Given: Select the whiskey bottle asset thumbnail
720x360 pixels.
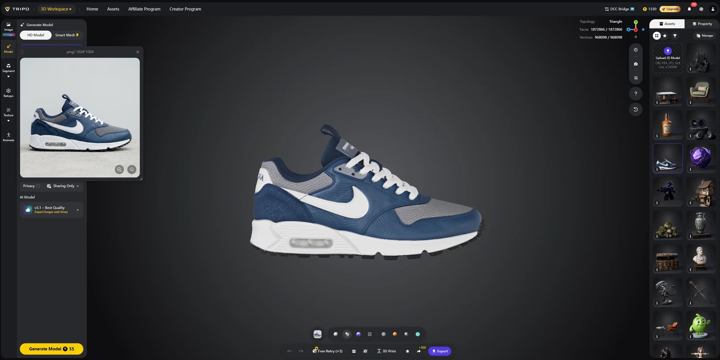Looking at the screenshot, I should 668,125.
